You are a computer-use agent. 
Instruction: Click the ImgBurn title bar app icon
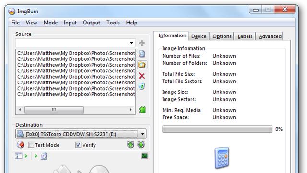[x=12, y=12]
